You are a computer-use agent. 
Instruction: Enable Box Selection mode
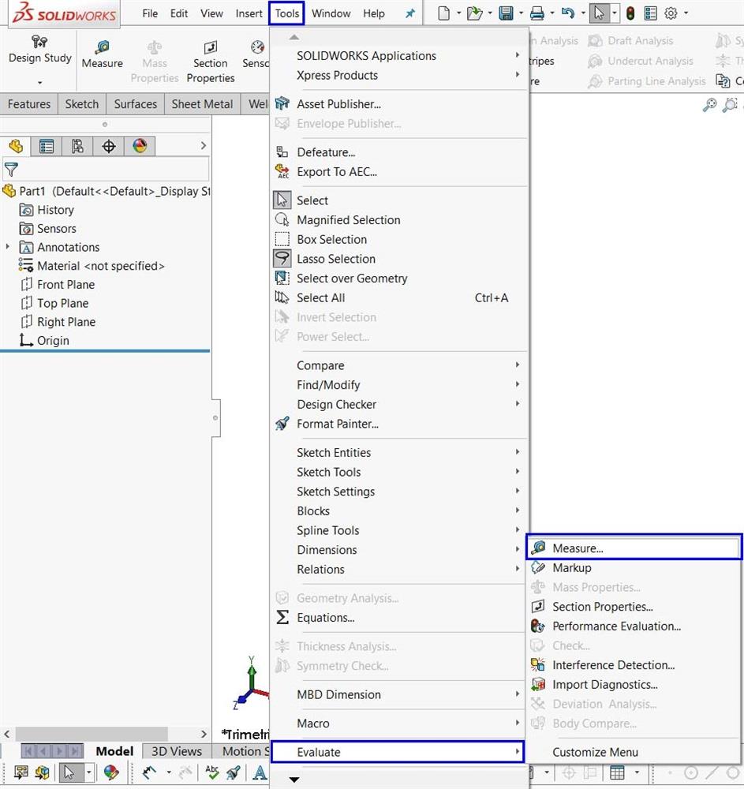401,240
